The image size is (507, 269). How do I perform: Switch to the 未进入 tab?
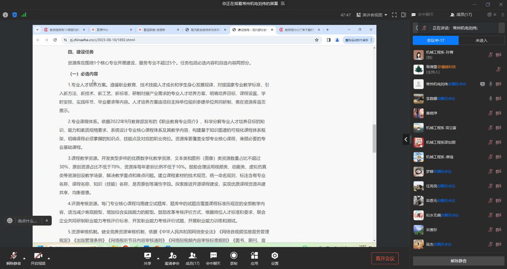coord(481,41)
